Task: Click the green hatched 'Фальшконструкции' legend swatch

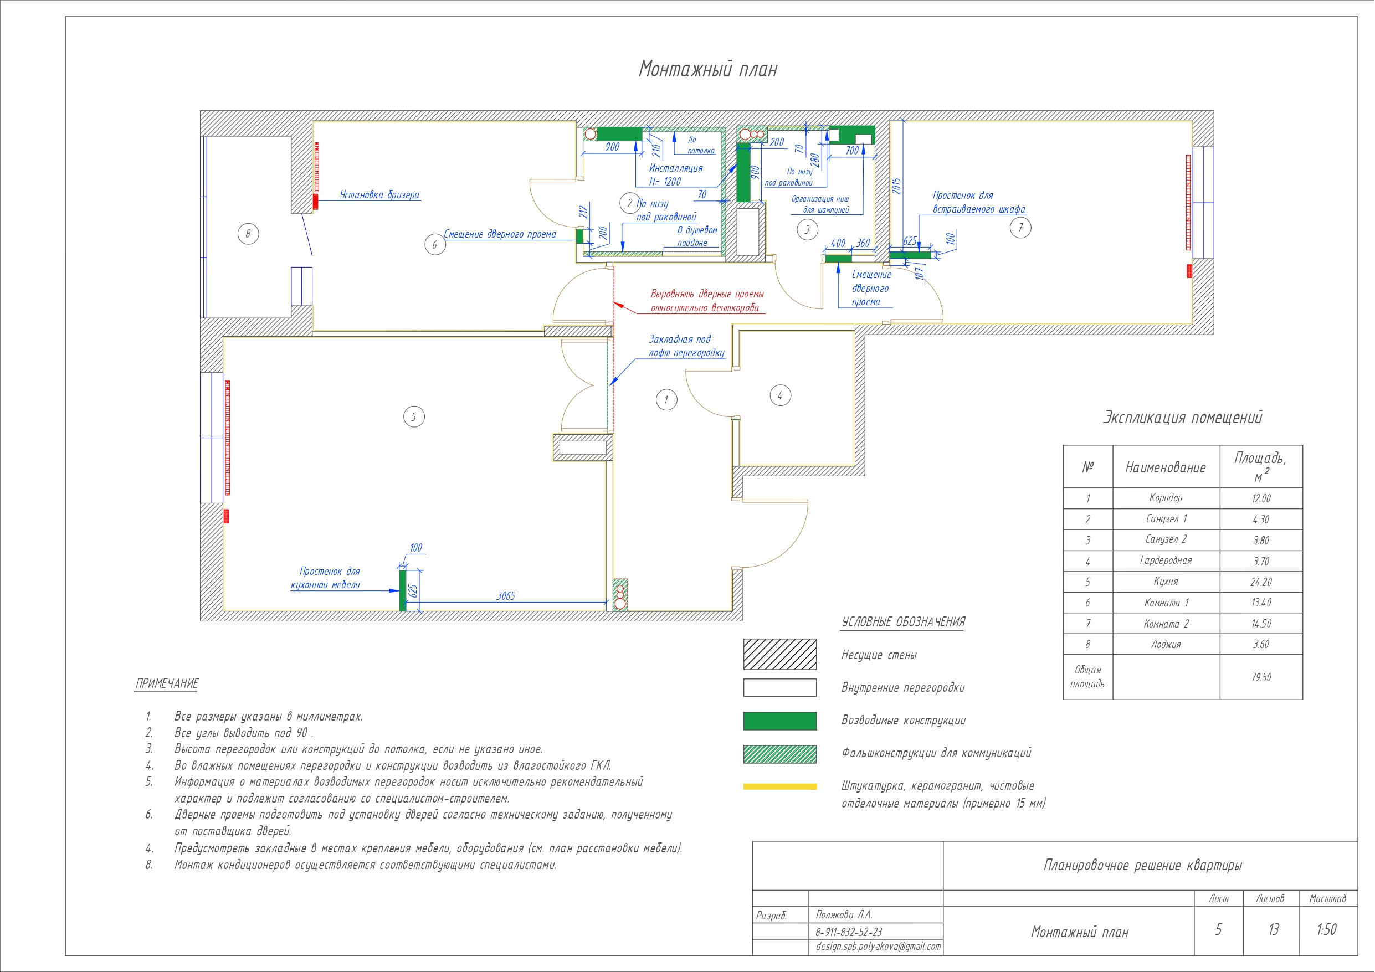Action: 779,754
